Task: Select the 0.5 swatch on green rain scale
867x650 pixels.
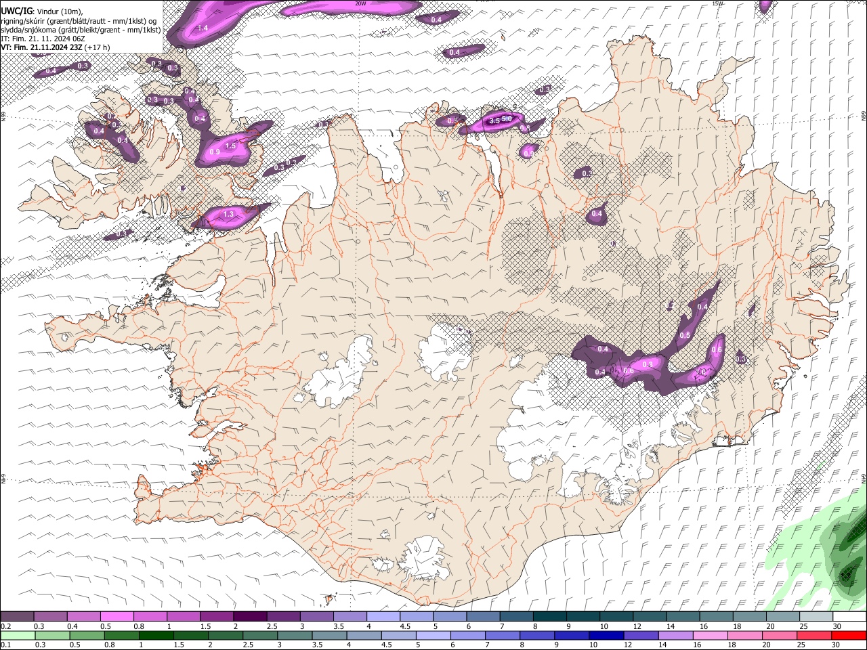Action: pyautogui.click(x=87, y=635)
